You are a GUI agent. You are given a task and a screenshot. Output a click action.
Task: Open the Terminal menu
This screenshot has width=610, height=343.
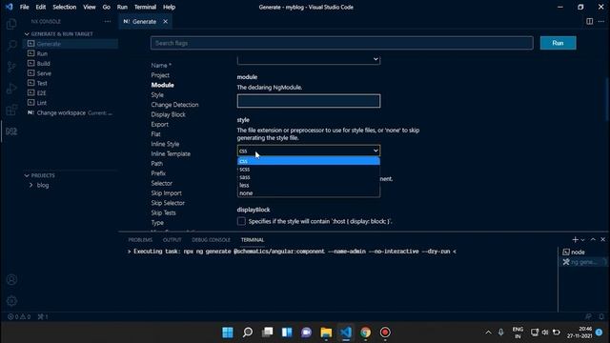(145, 7)
